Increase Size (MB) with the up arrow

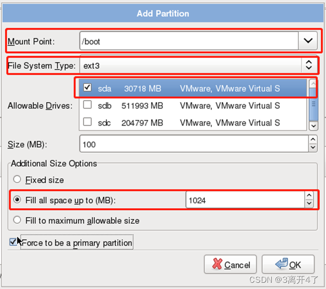(313, 139)
